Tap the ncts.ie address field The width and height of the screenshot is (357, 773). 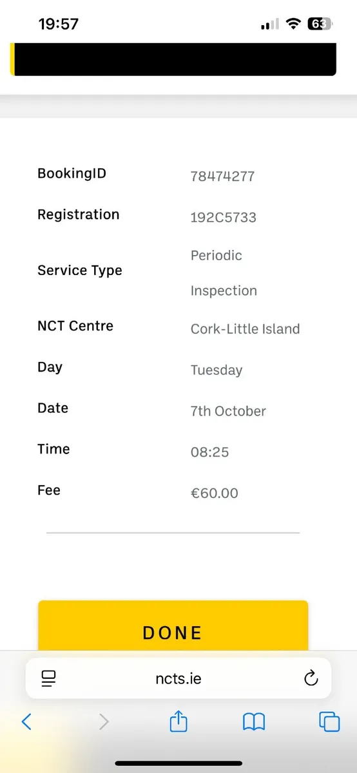[179, 678]
